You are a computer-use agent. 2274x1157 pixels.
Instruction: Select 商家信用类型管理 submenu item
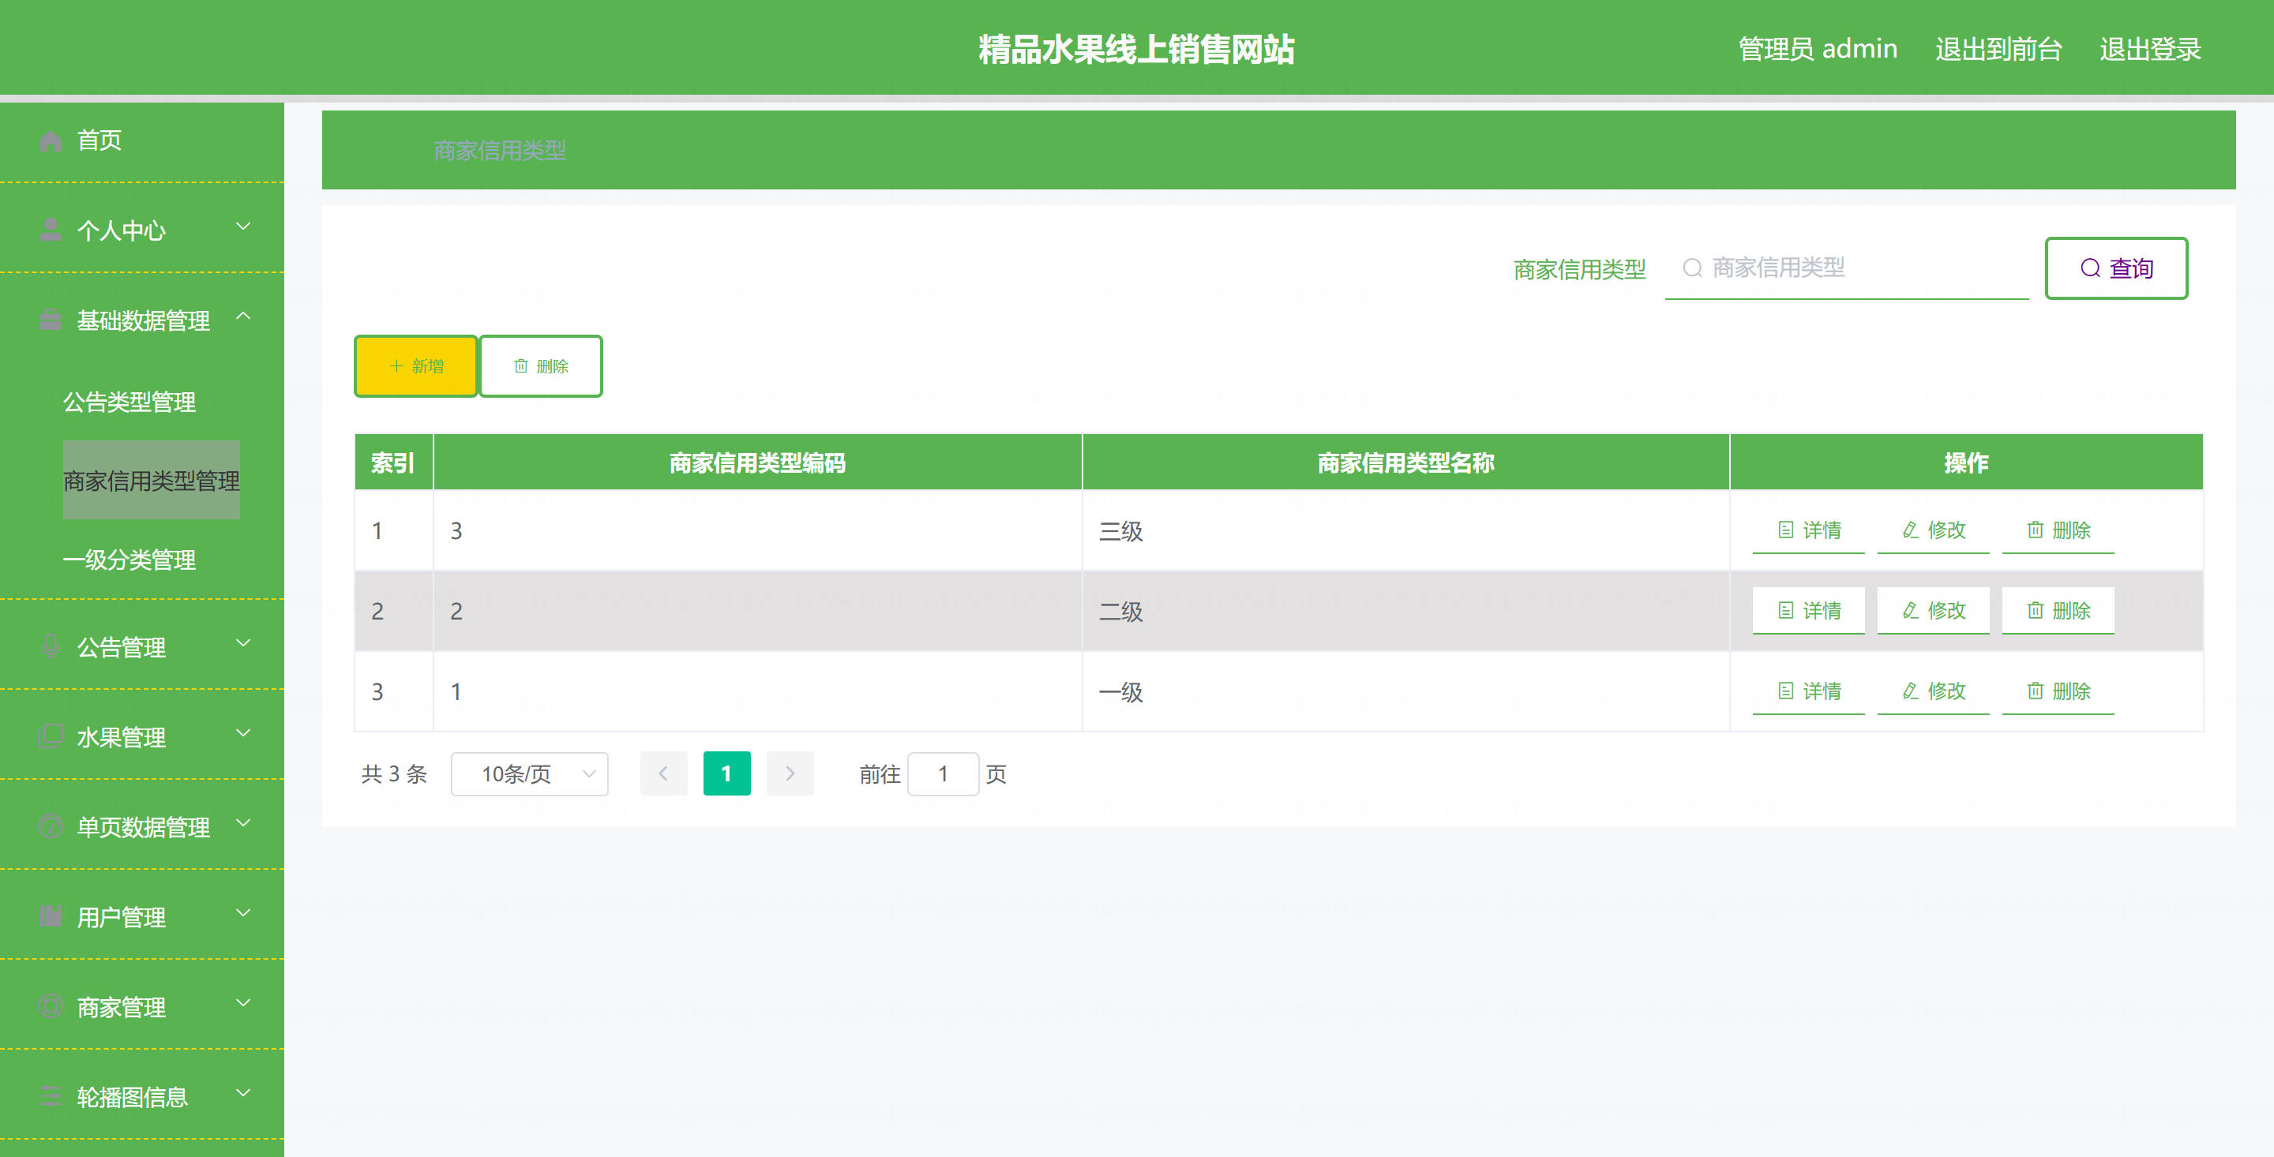coord(151,480)
